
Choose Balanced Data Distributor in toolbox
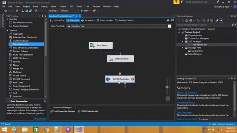coord(25,37)
